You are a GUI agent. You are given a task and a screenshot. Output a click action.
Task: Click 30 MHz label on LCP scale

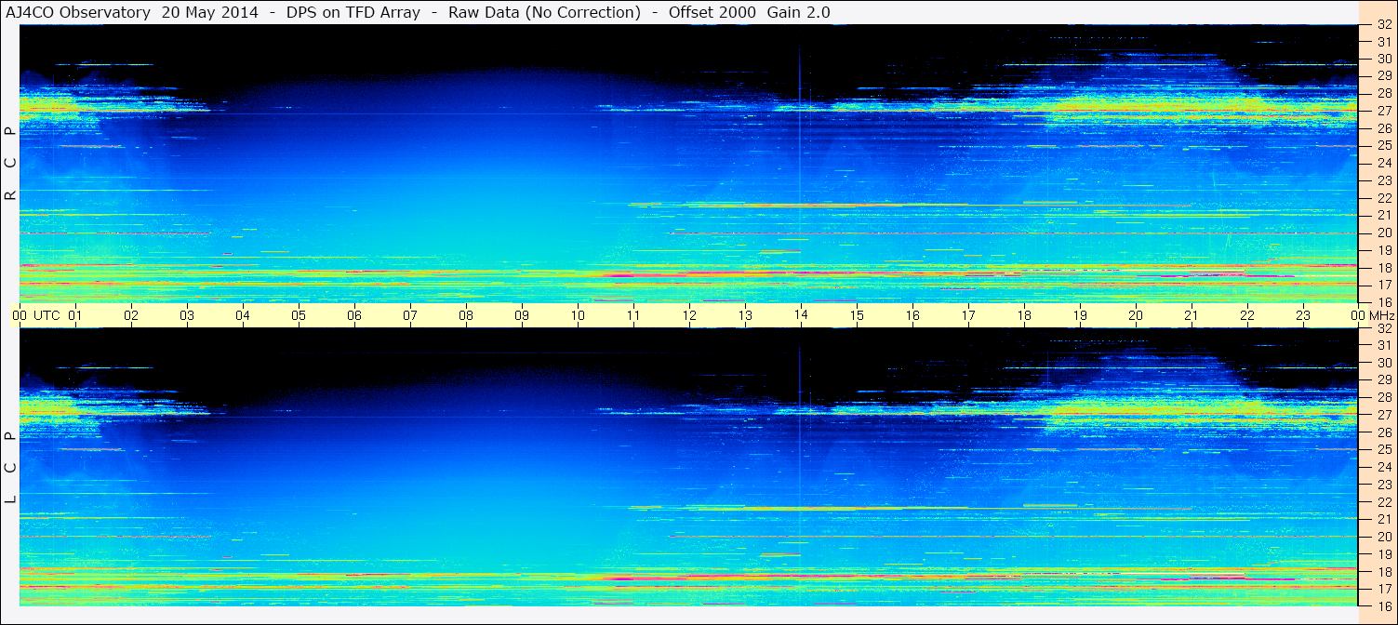1383,363
